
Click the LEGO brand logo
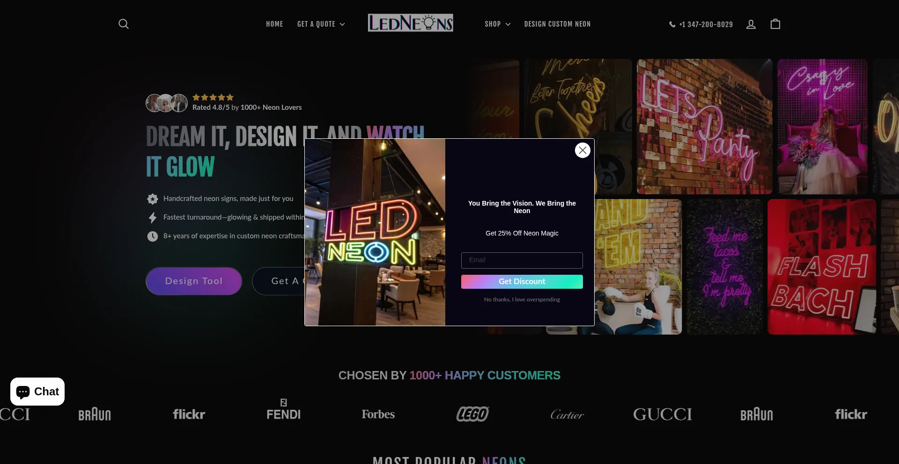pos(472,414)
